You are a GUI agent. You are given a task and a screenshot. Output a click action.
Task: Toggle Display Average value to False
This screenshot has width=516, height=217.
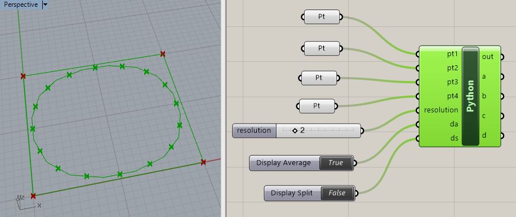click(x=336, y=163)
